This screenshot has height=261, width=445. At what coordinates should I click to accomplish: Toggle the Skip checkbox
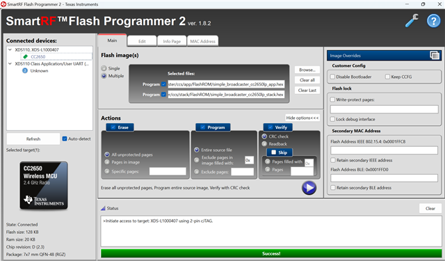pyautogui.click(x=273, y=152)
